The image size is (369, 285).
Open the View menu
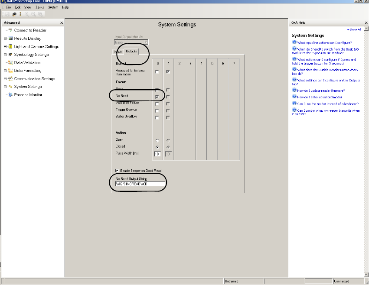pyautogui.click(x=28, y=7)
